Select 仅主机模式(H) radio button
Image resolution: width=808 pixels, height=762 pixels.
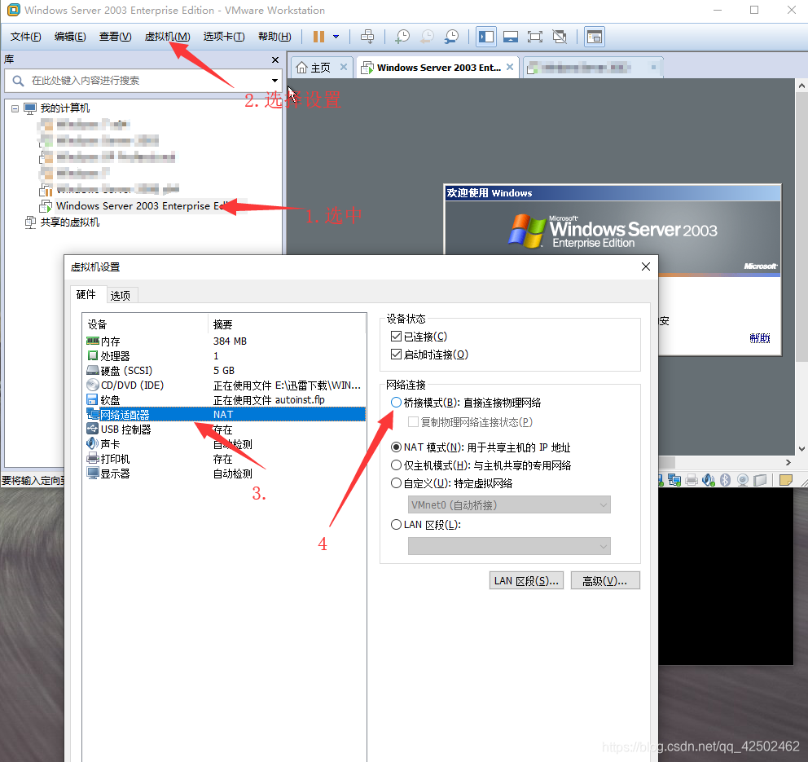396,465
